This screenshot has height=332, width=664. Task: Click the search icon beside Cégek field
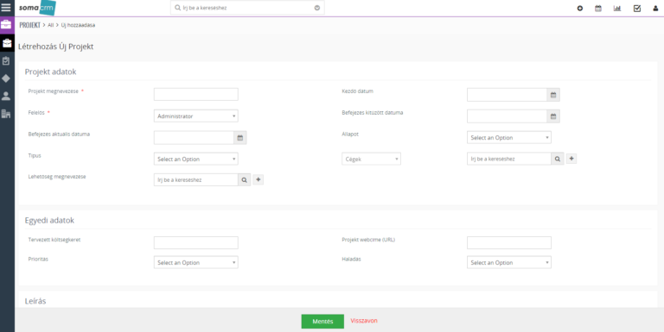[x=558, y=159]
